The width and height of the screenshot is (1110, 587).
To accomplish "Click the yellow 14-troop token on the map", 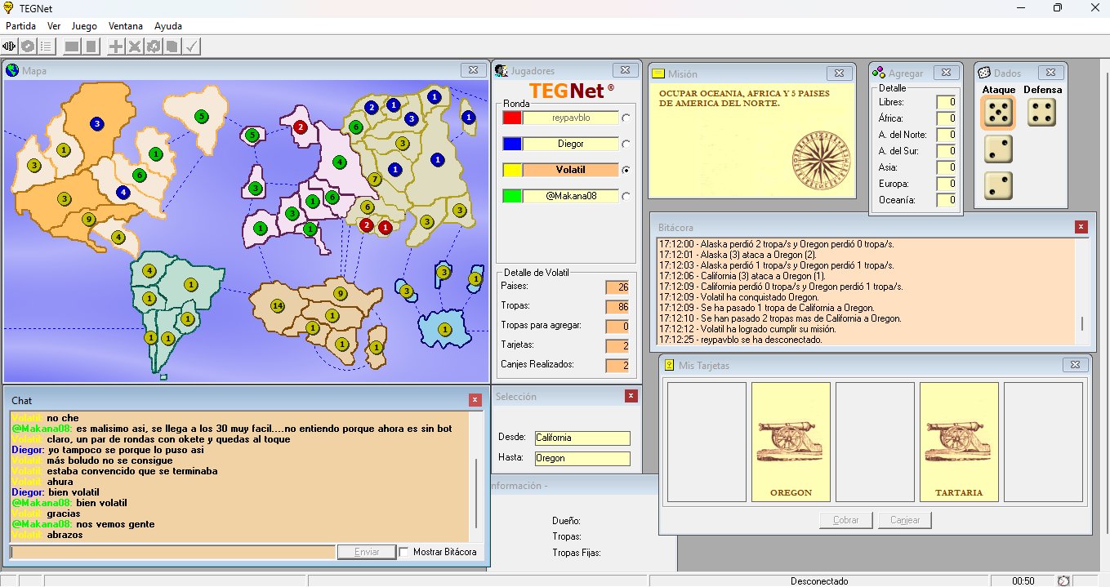I will coord(278,306).
